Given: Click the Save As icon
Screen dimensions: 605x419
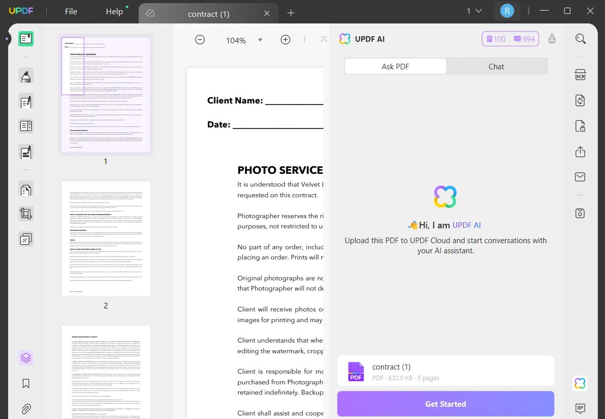Looking at the screenshot, I should (580, 213).
